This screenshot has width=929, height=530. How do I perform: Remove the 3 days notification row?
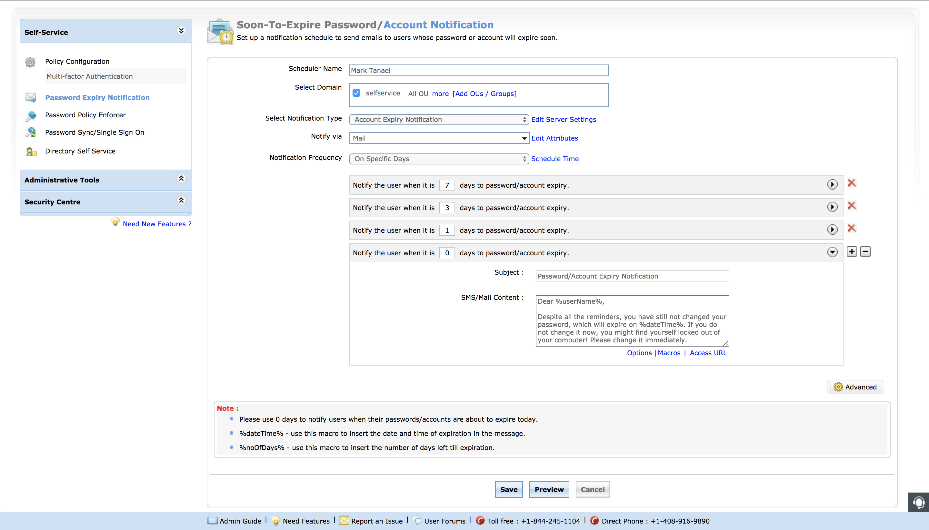click(x=852, y=206)
